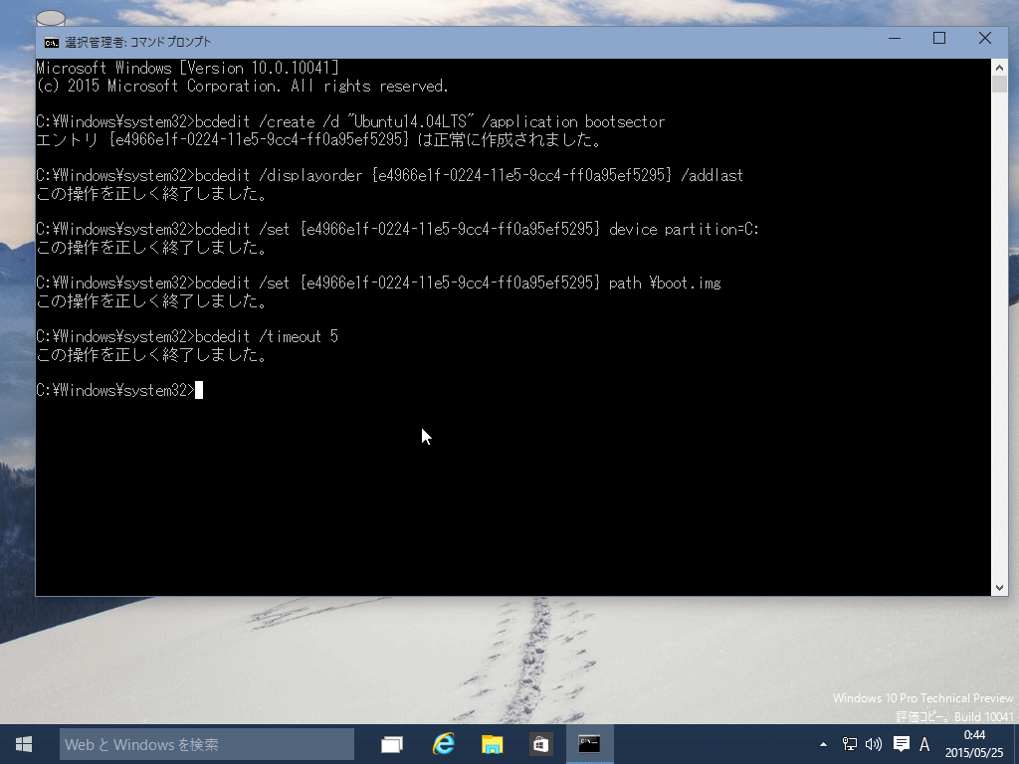The image size is (1019, 764).
Task: Click the '(c) 2015 Microsoft Corporation' copyright line
Action: [x=243, y=87]
